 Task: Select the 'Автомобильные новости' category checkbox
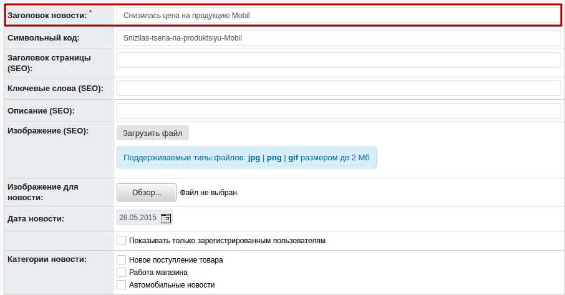click(122, 284)
